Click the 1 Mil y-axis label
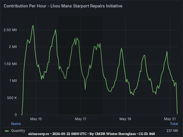This screenshot has height=137, width=183. pos(13,81)
